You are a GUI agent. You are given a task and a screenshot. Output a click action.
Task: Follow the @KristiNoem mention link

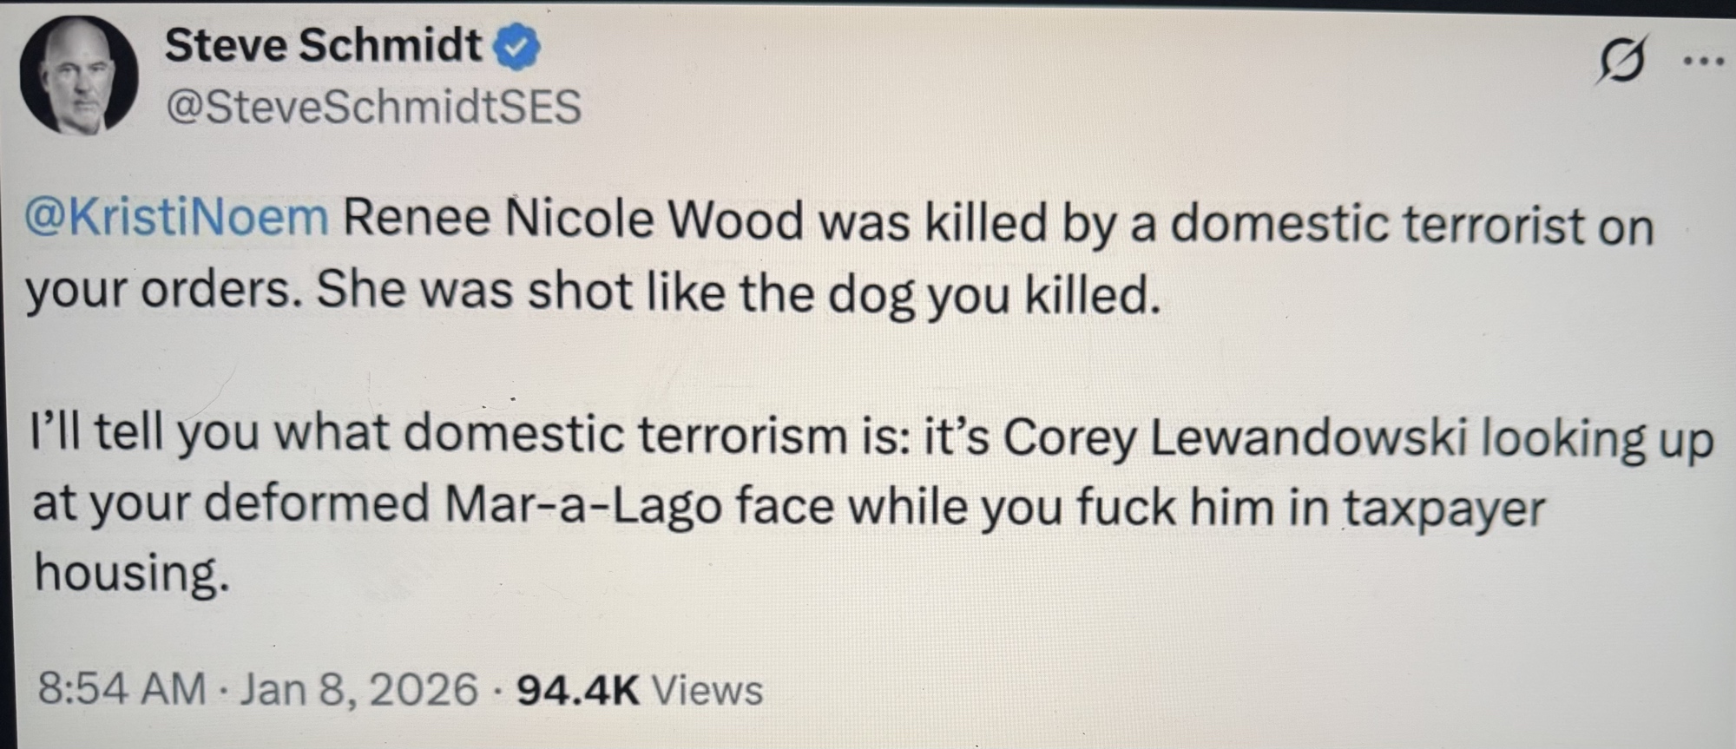click(177, 217)
